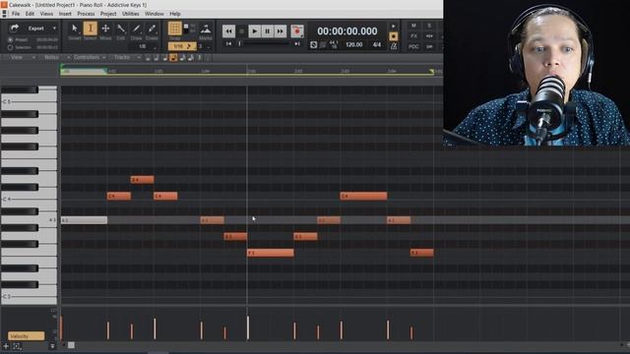Open the Process menu

86,14
